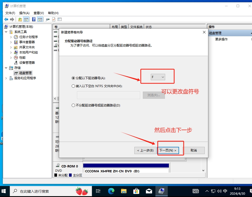252x197 pixels.
Task: Click the 类型 column header
Action: 124,27
